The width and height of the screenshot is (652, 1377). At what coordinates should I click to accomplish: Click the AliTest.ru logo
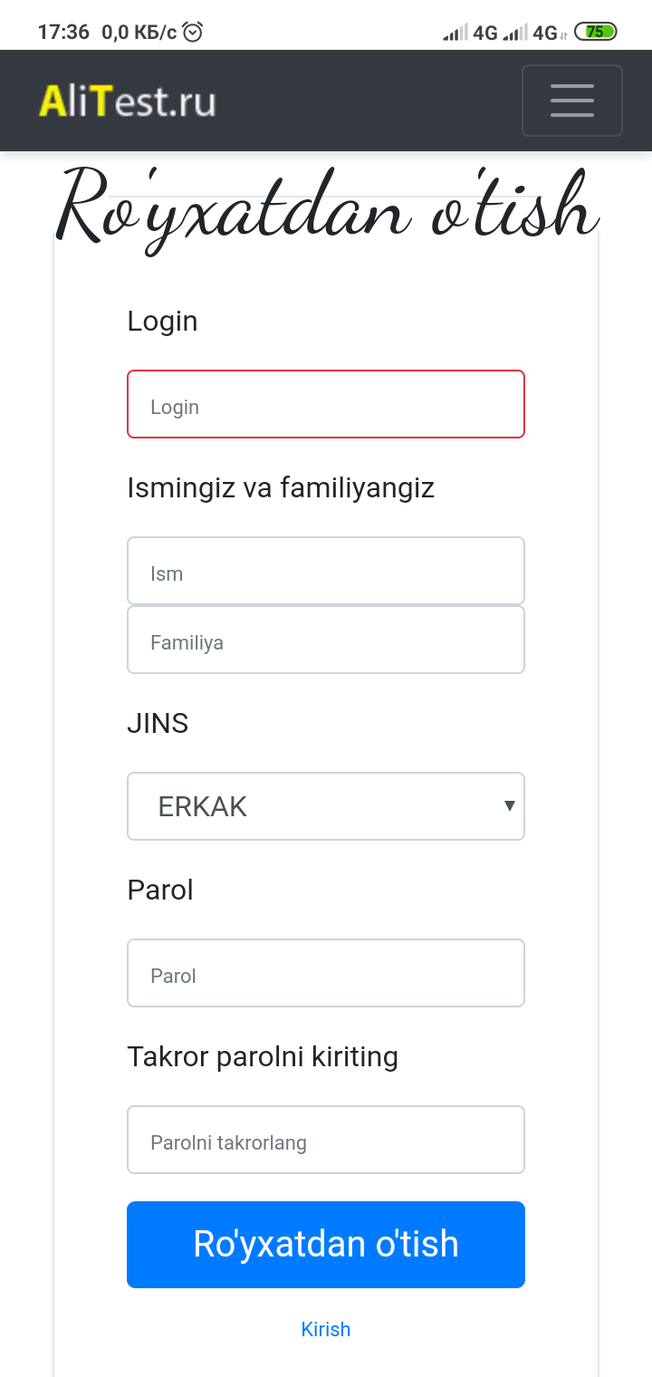[128, 101]
